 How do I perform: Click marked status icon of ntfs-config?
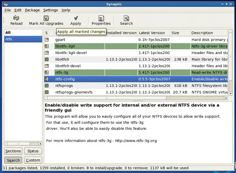pyautogui.click(x=47, y=79)
